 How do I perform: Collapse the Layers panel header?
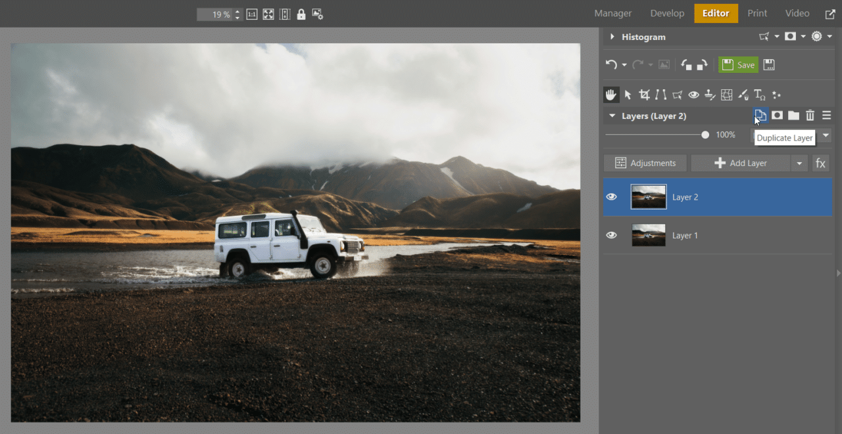tap(612, 116)
